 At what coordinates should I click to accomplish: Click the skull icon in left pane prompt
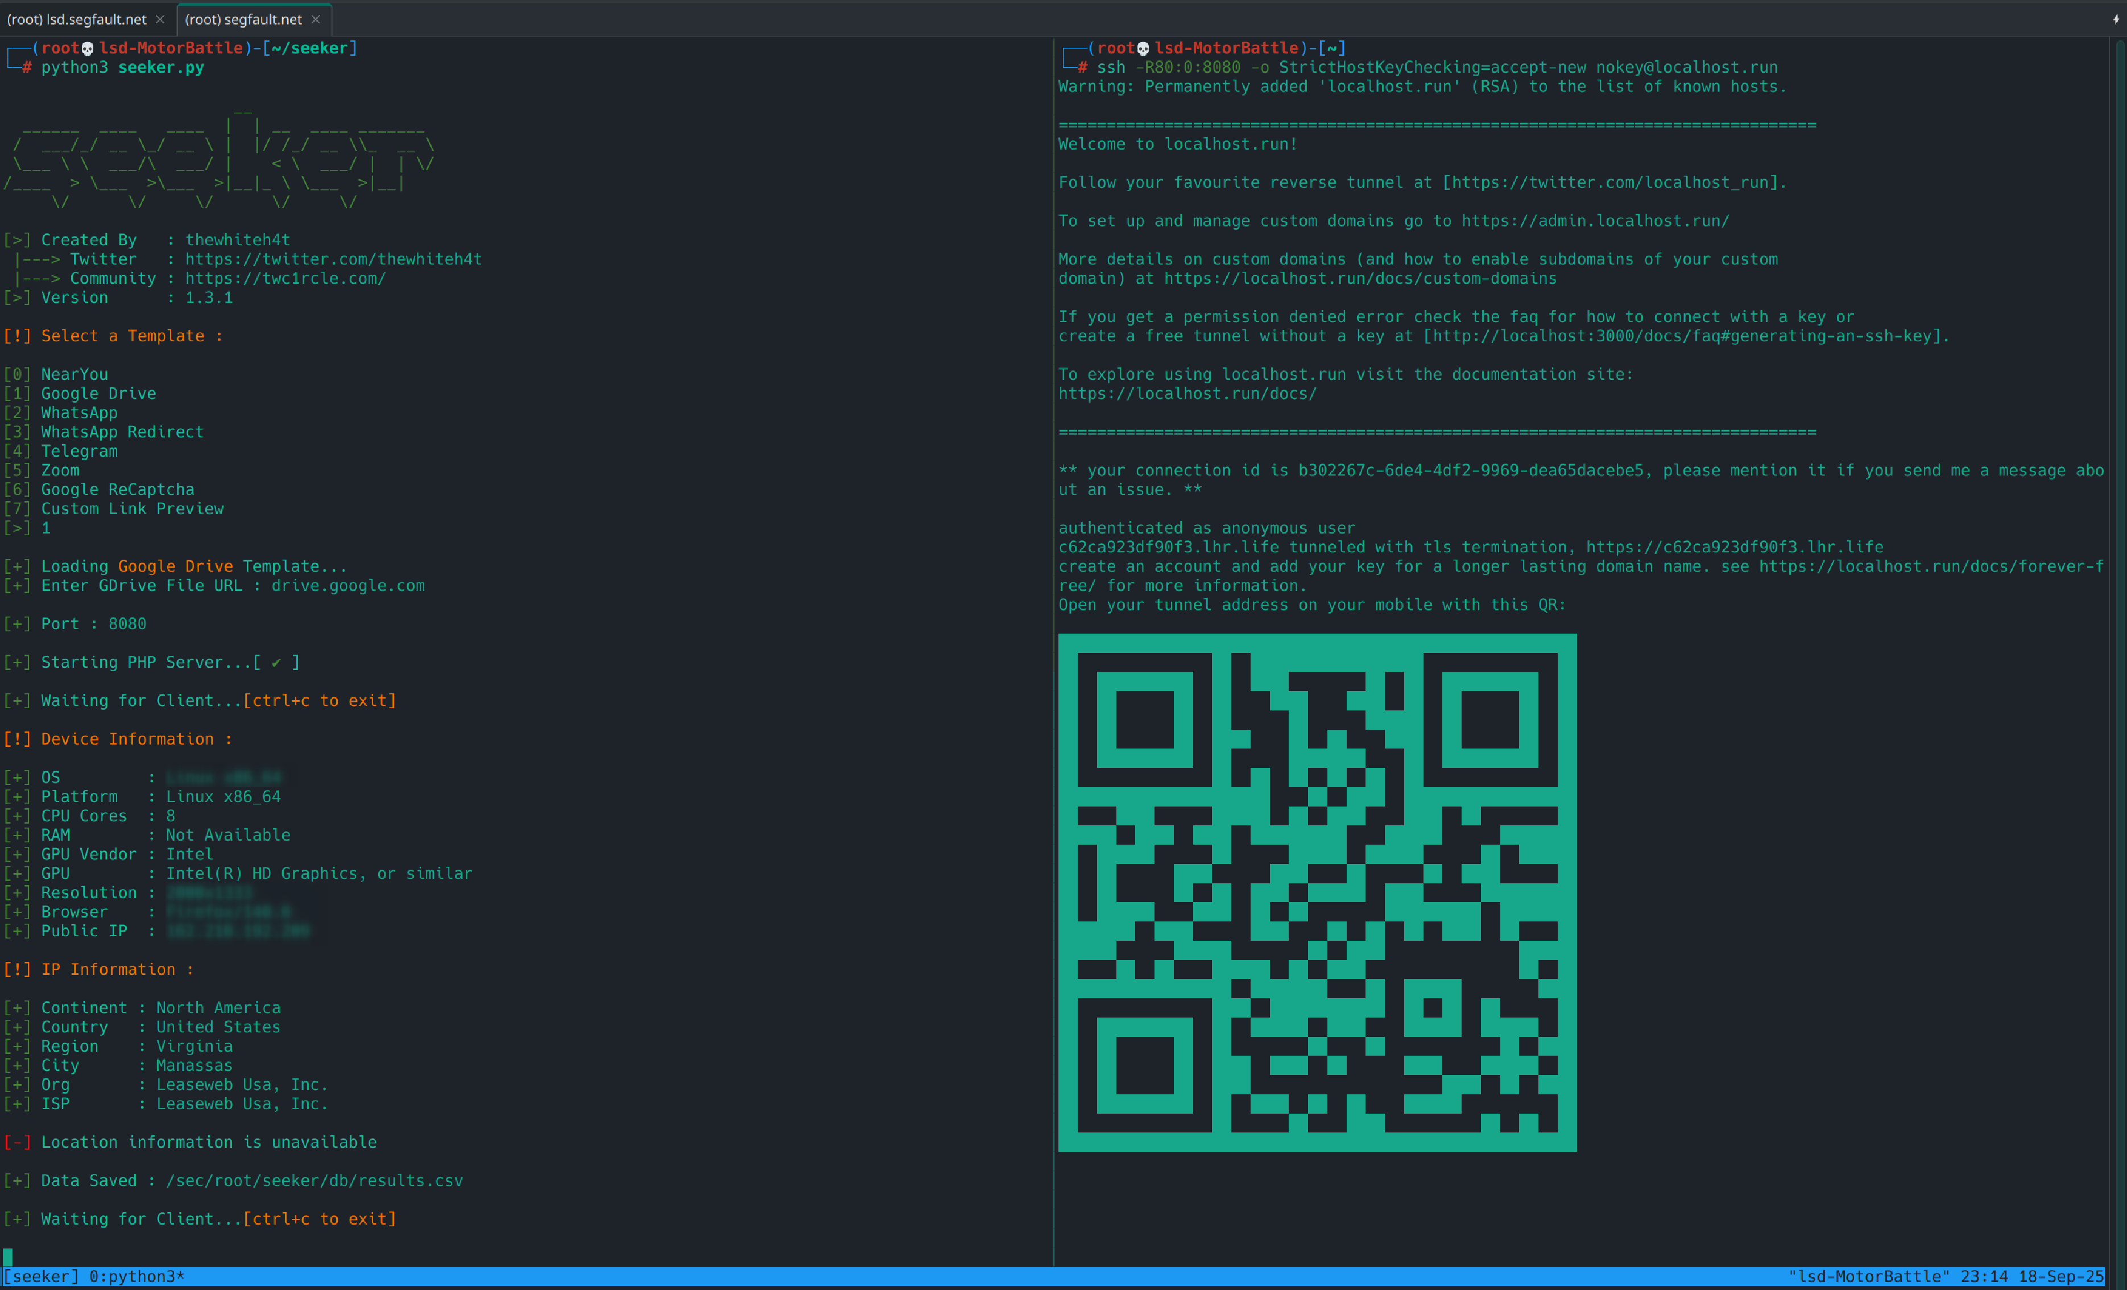(x=87, y=48)
